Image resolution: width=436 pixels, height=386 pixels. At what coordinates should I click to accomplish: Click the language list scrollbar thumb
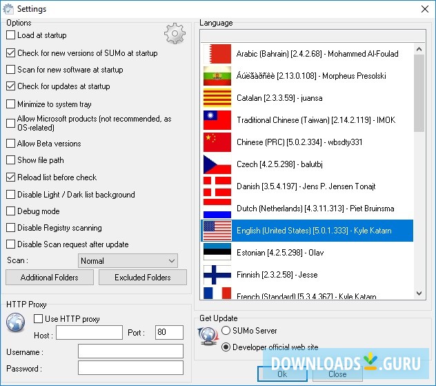419,93
